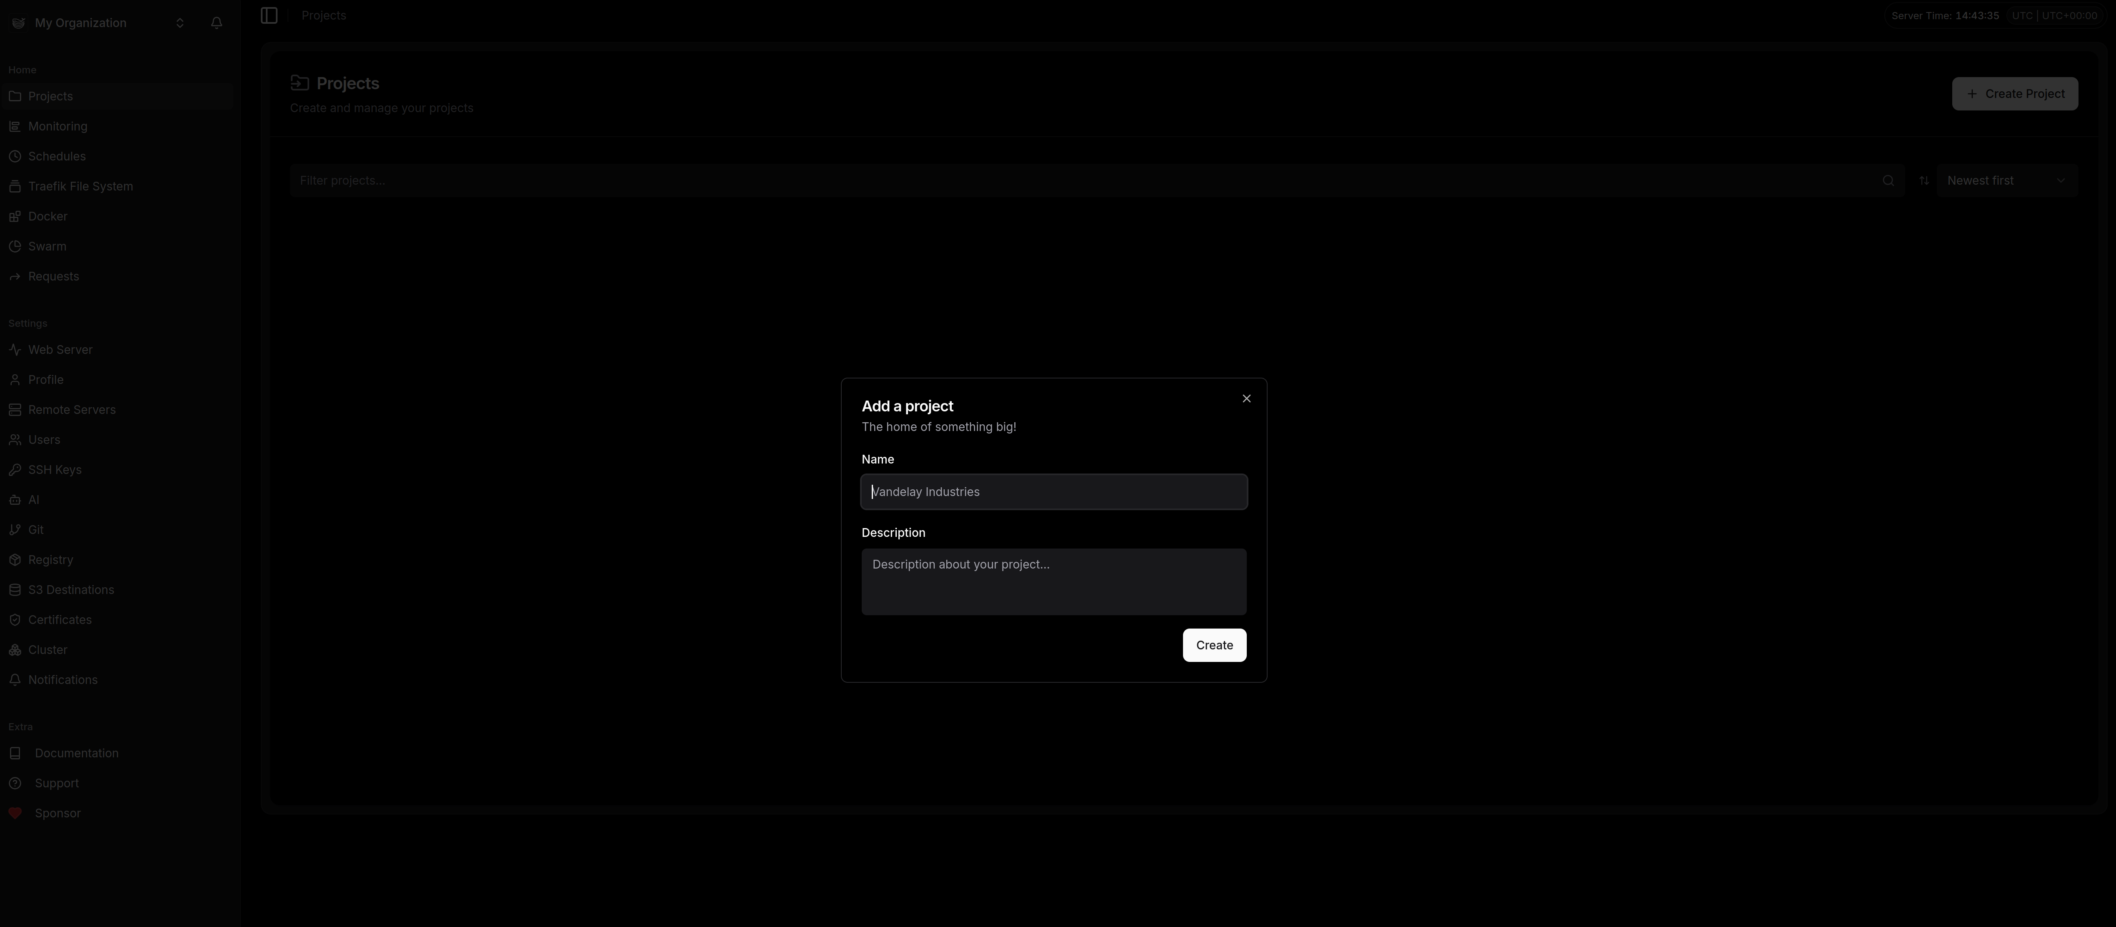Open Traefik File System page

[x=80, y=187]
